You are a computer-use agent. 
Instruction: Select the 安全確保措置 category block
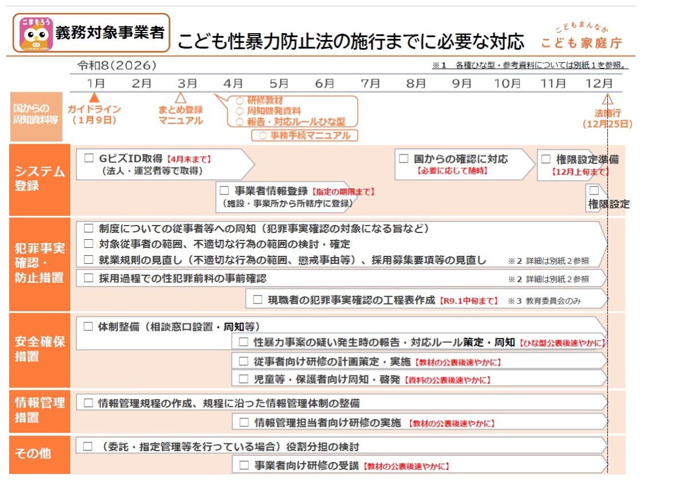click(x=39, y=350)
